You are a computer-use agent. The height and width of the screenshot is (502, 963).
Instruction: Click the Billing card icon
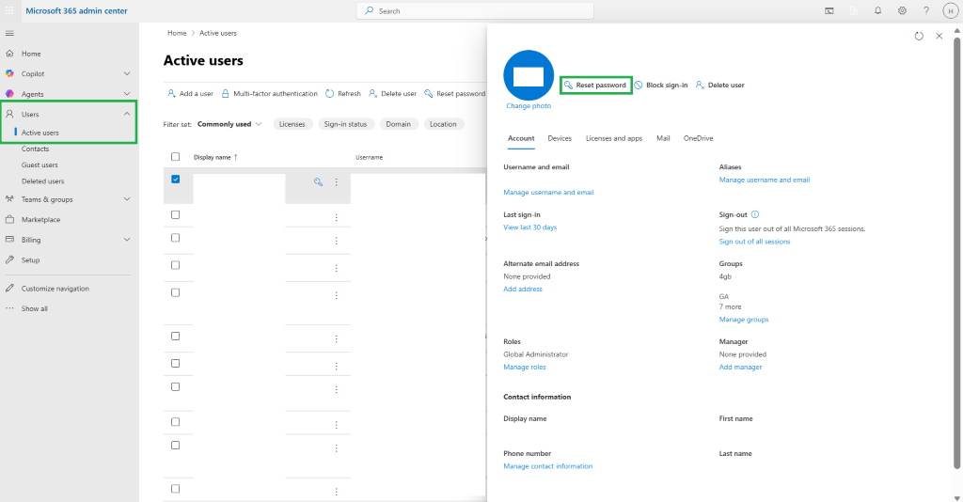(x=9, y=240)
